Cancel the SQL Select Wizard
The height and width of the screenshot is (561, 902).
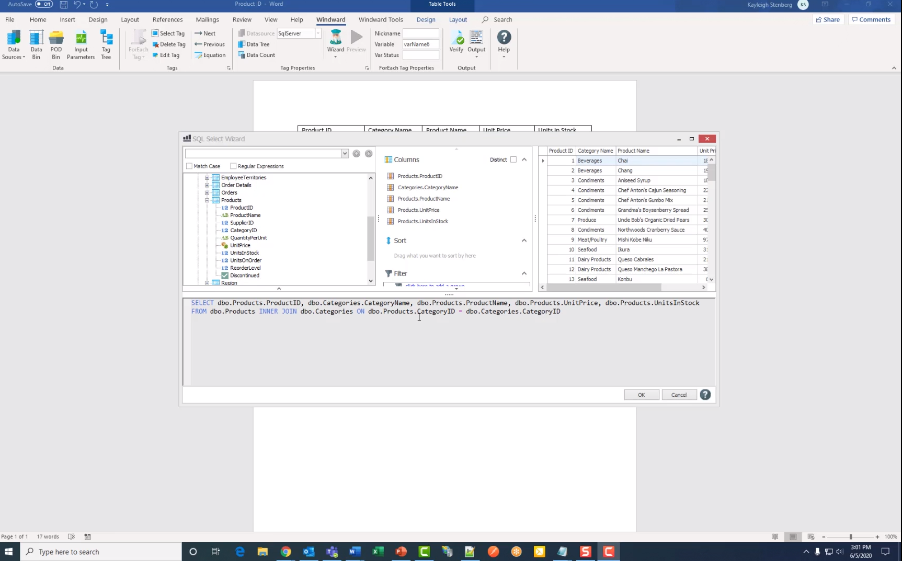pos(679,395)
